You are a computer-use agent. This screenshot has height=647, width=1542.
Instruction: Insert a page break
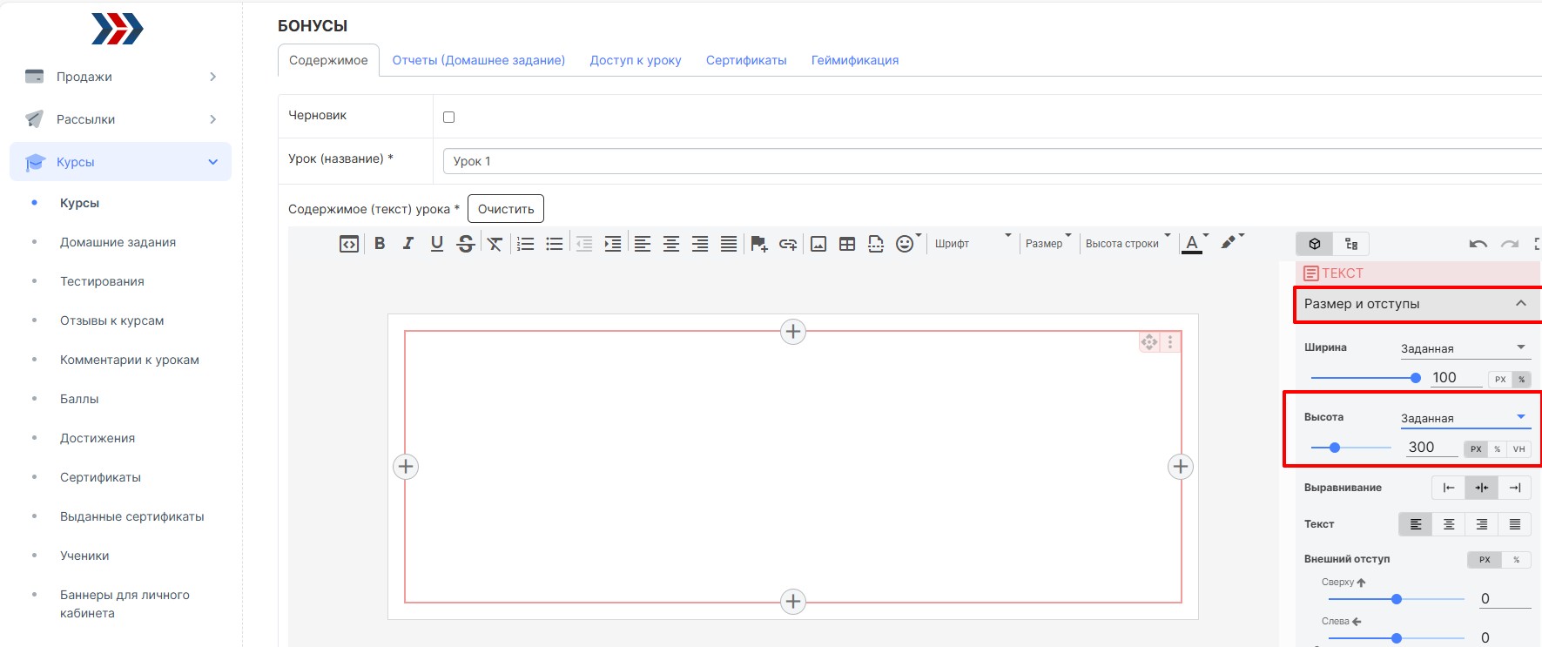tap(876, 244)
